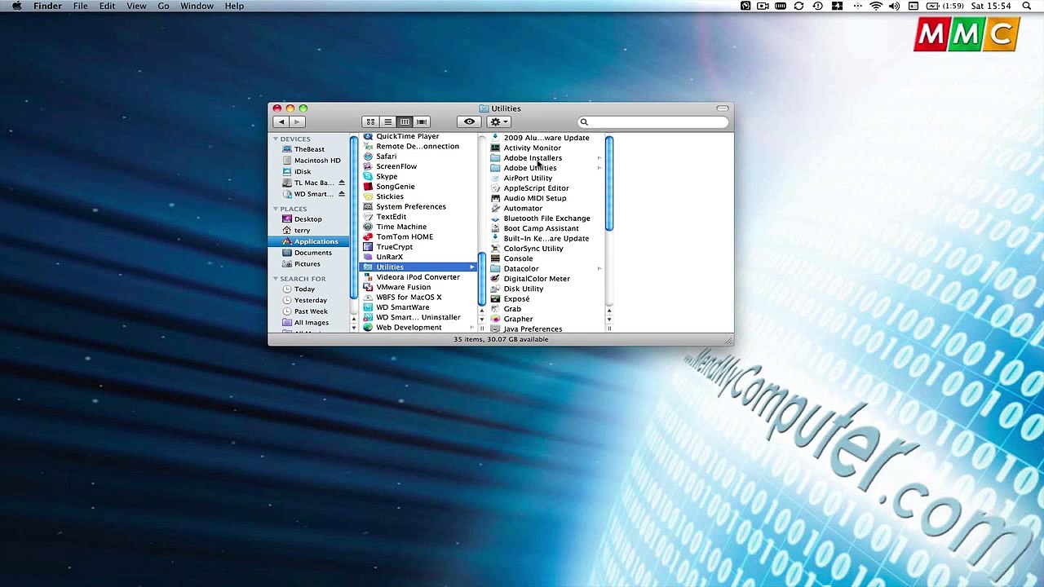The width and height of the screenshot is (1044, 587).
Task: Open the Go menu
Action: coord(163,7)
